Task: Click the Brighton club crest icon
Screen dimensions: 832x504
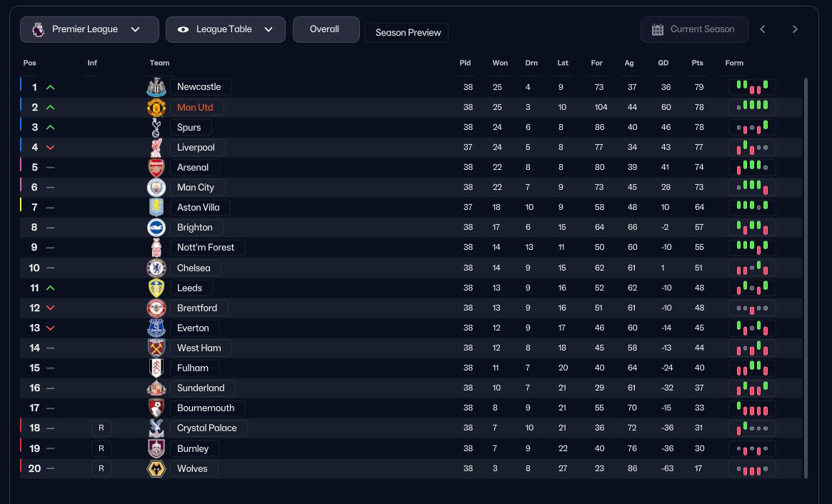Action: point(156,228)
